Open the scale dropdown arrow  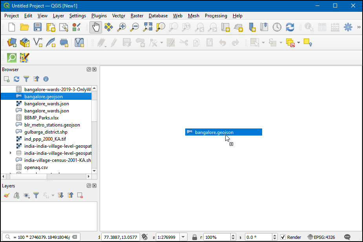click(x=183, y=237)
